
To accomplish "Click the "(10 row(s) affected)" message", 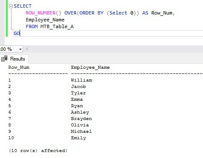I will pos(38,151).
